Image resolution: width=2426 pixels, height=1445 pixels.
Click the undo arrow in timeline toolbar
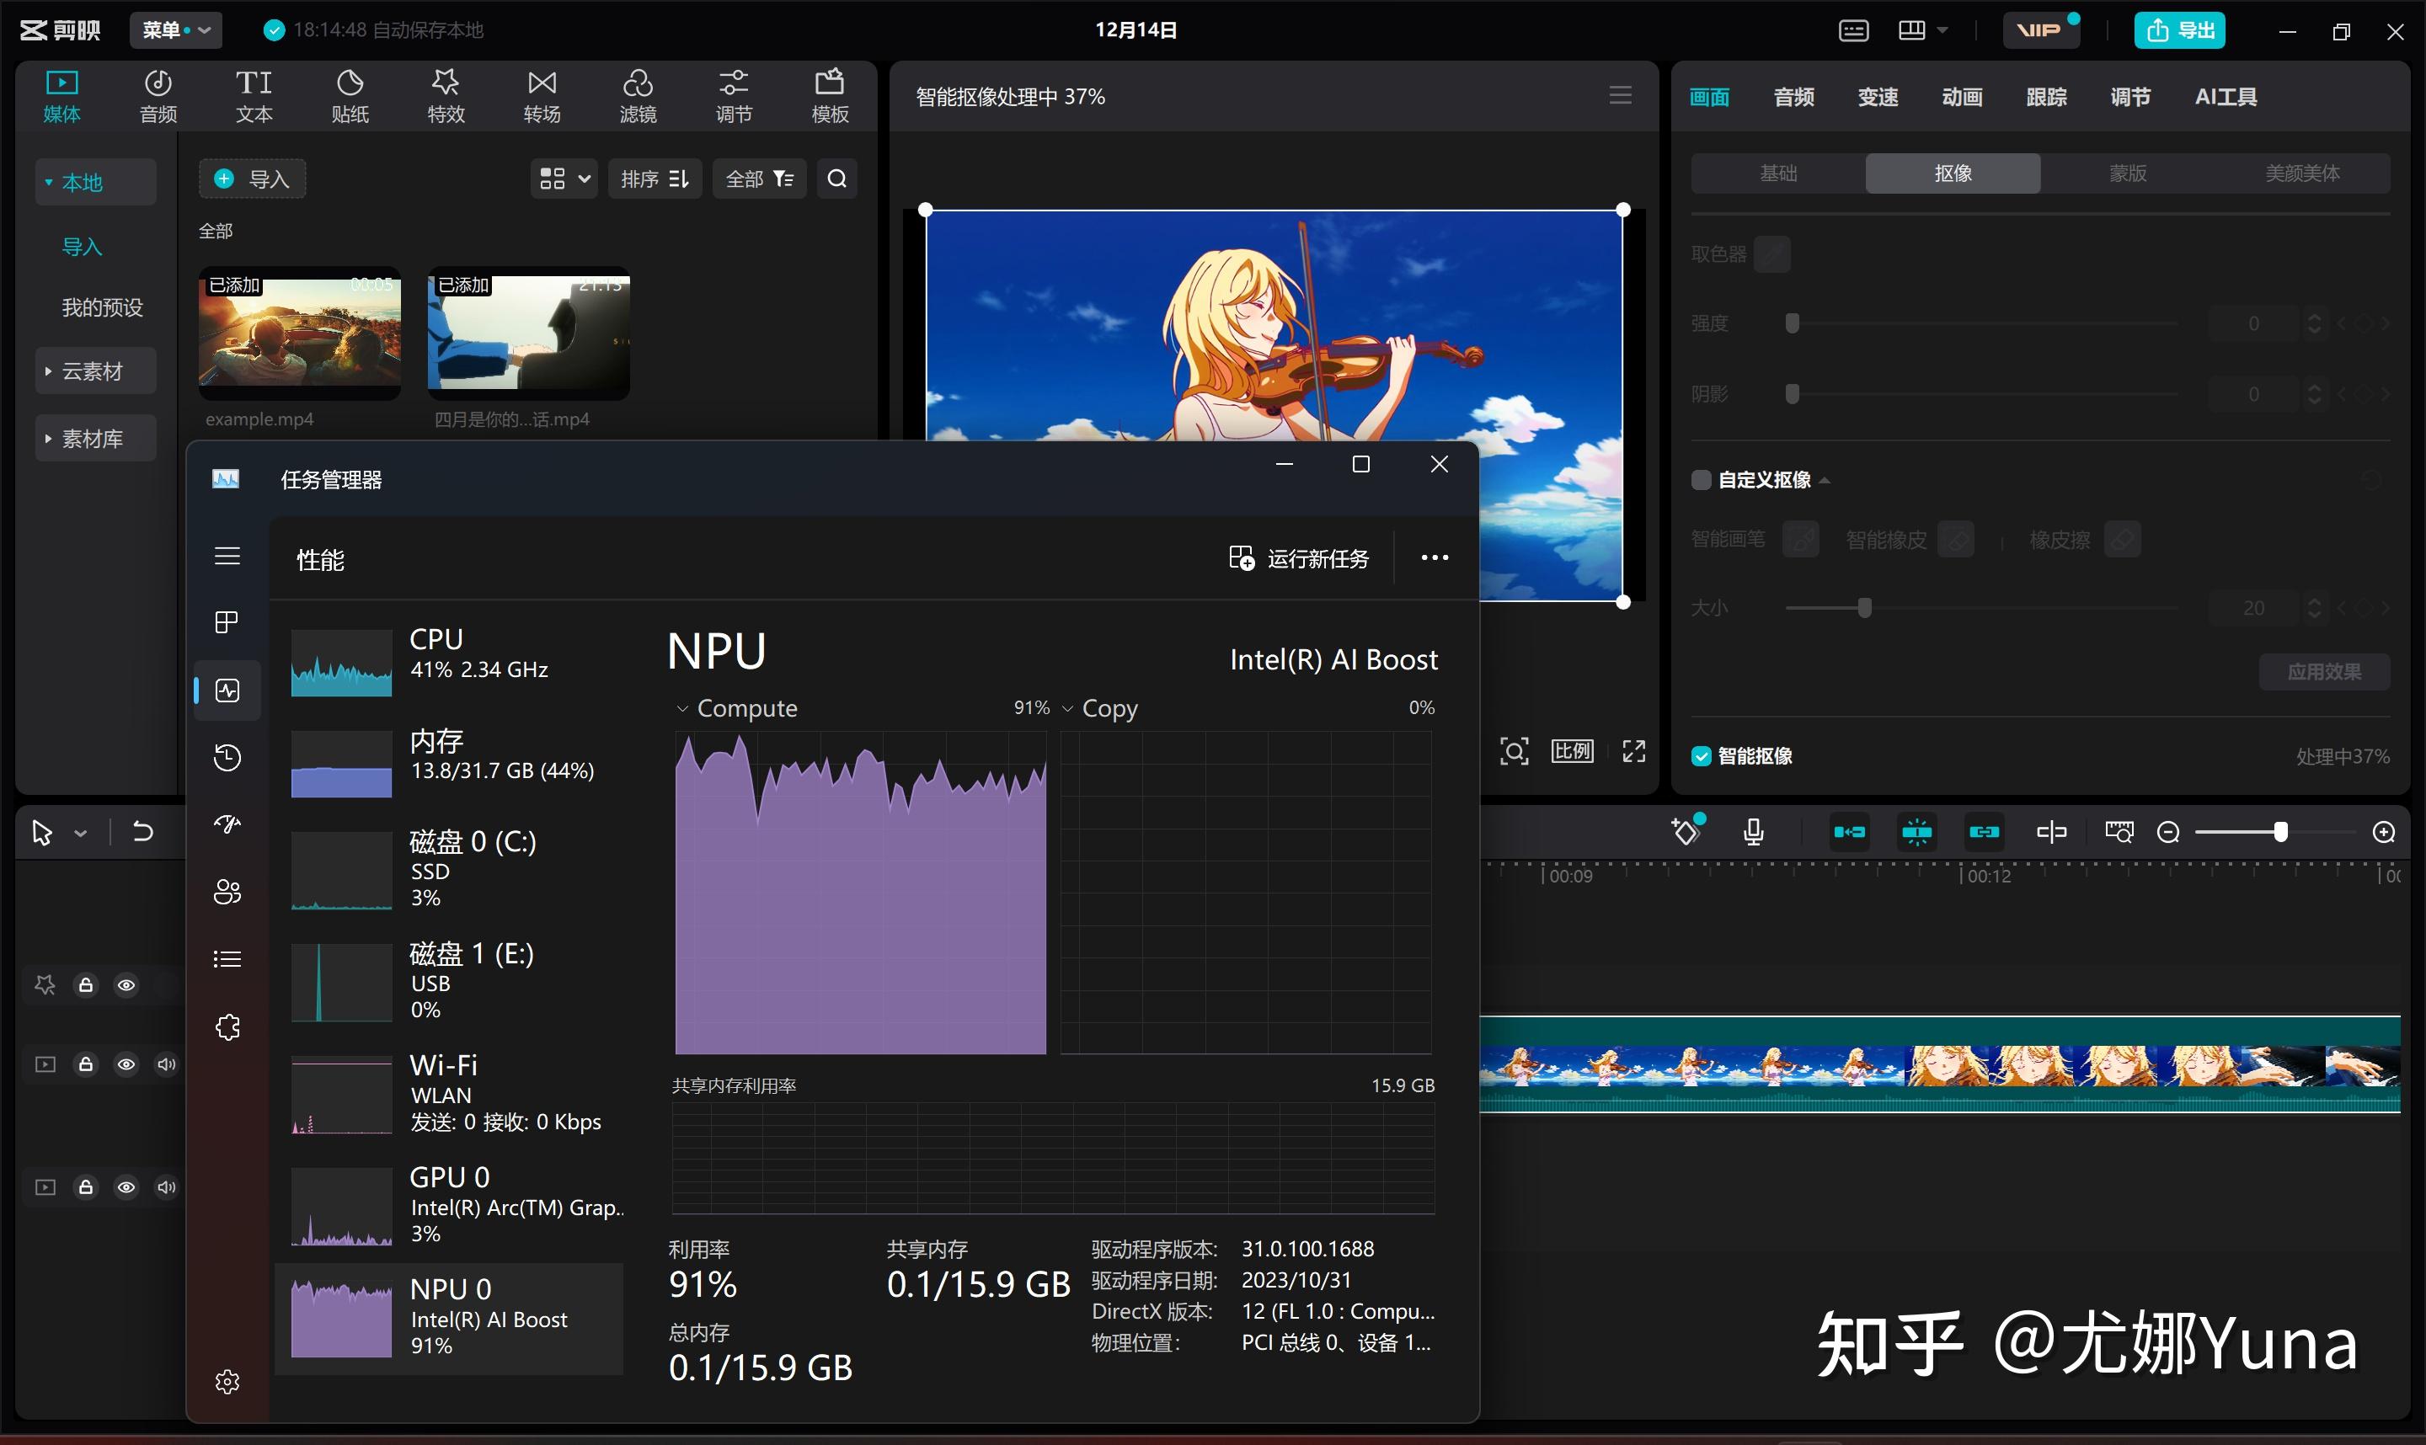point(142,832)
